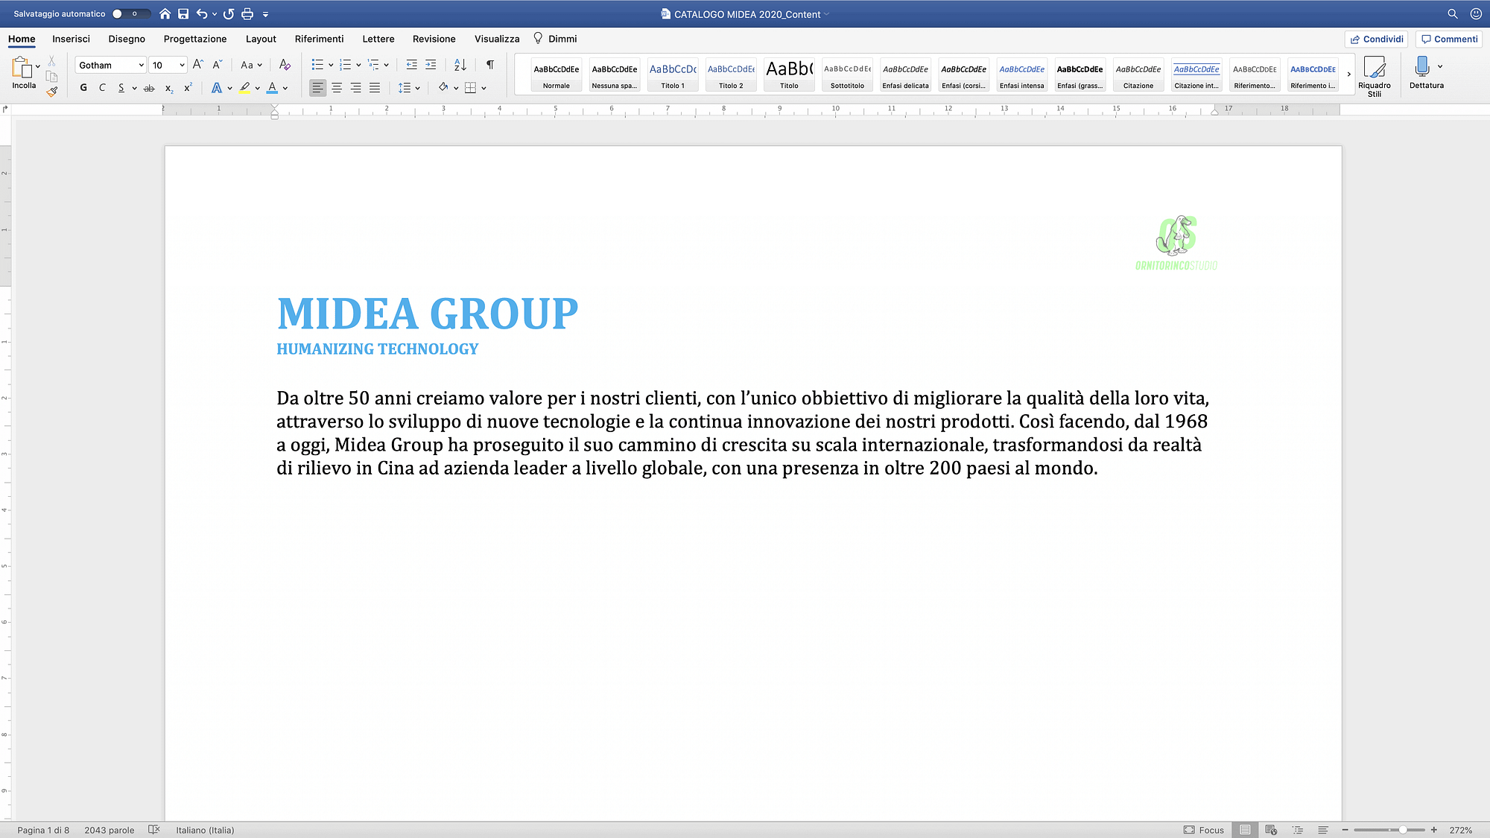
Task: Expand the styles gallery arrow
Action: click(x=1348, y=74)
